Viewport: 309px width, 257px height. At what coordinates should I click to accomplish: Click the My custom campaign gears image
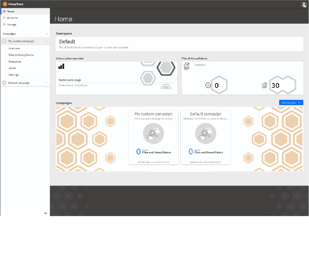coord(153,133)
